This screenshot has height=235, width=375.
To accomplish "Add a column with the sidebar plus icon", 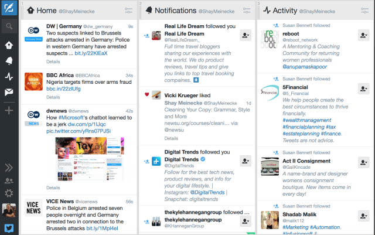I will [x=9, y=110].
